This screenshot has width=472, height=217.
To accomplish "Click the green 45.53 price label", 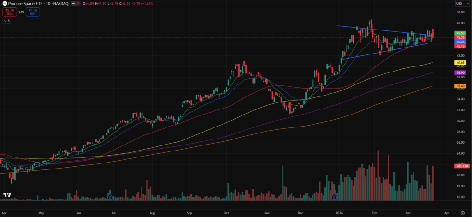I will pos(460,33).
